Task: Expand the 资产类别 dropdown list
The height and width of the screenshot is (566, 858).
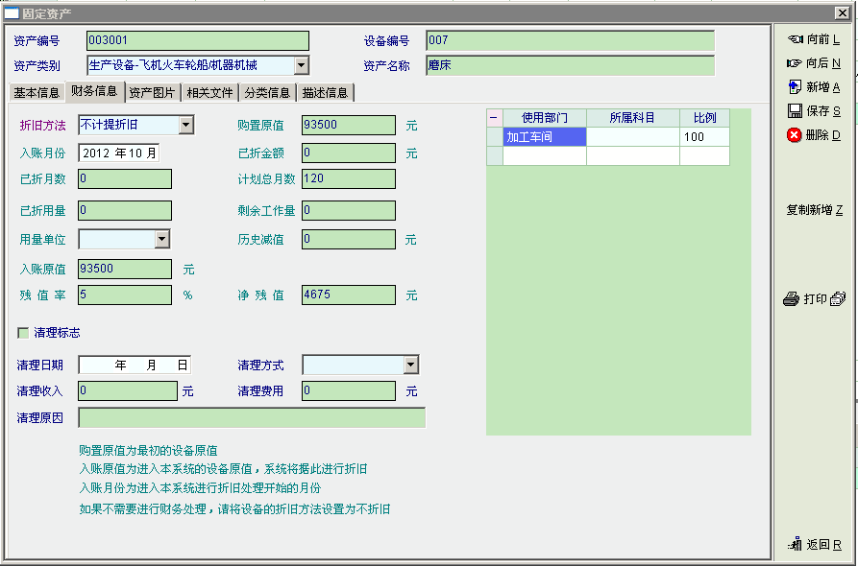Action: pyautogui.click(x=301, y=65)
